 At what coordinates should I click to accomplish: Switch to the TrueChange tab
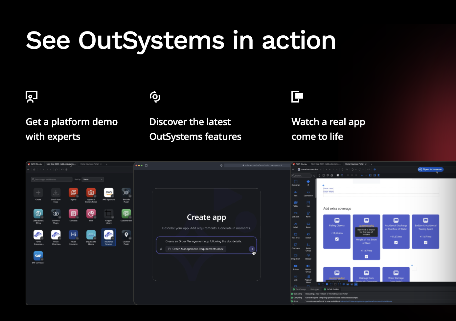pyautogui.click(x=300, y=289)
